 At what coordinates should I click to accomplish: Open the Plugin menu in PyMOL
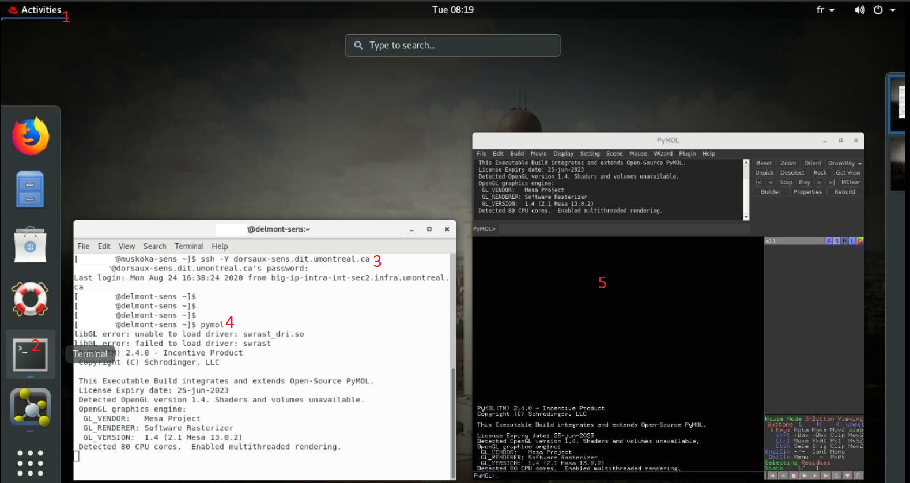[687, 154]
